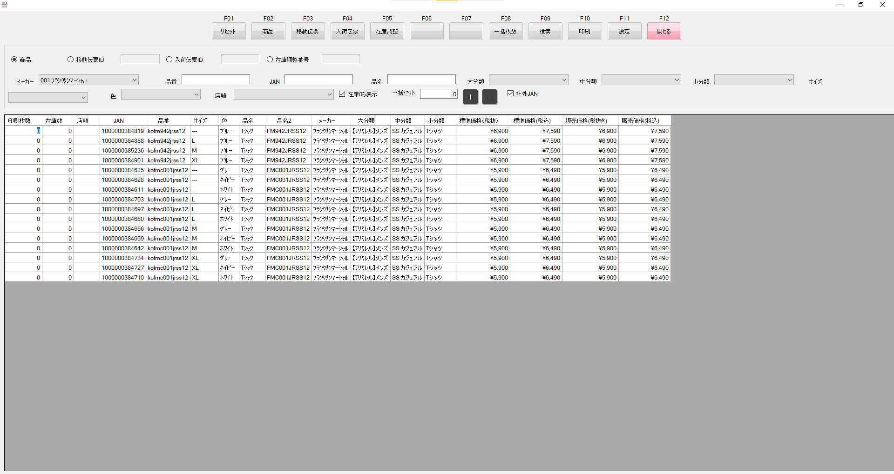The height and width of the screenshot is (474, 894).
Task: Open the 大分類 dropdown
Action: coord(528,80)
